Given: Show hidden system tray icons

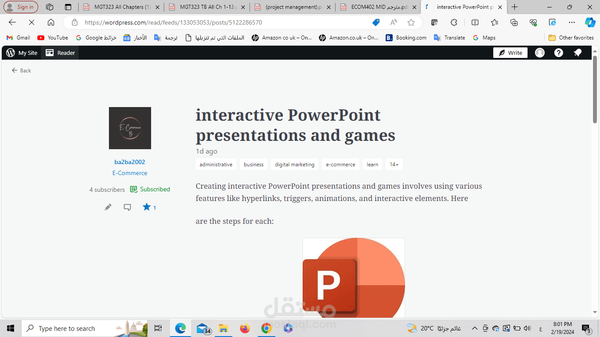Looking at the screenshot, I should point(475,328).
